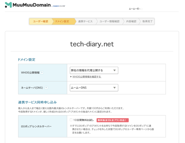
Task: Open the ムームーDNS nameserver dropdown
Action: 94,88
